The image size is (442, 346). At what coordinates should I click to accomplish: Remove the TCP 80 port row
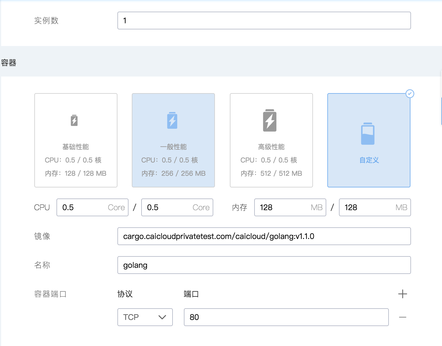[402, 317]
